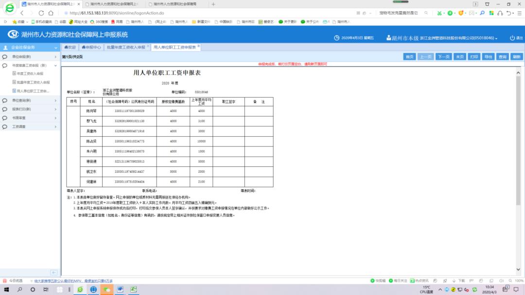The height and width of the screenshot is (295, 525).
Task: Expand the 报表打印(新) sidebar section
Action: [x=30, y=109]
